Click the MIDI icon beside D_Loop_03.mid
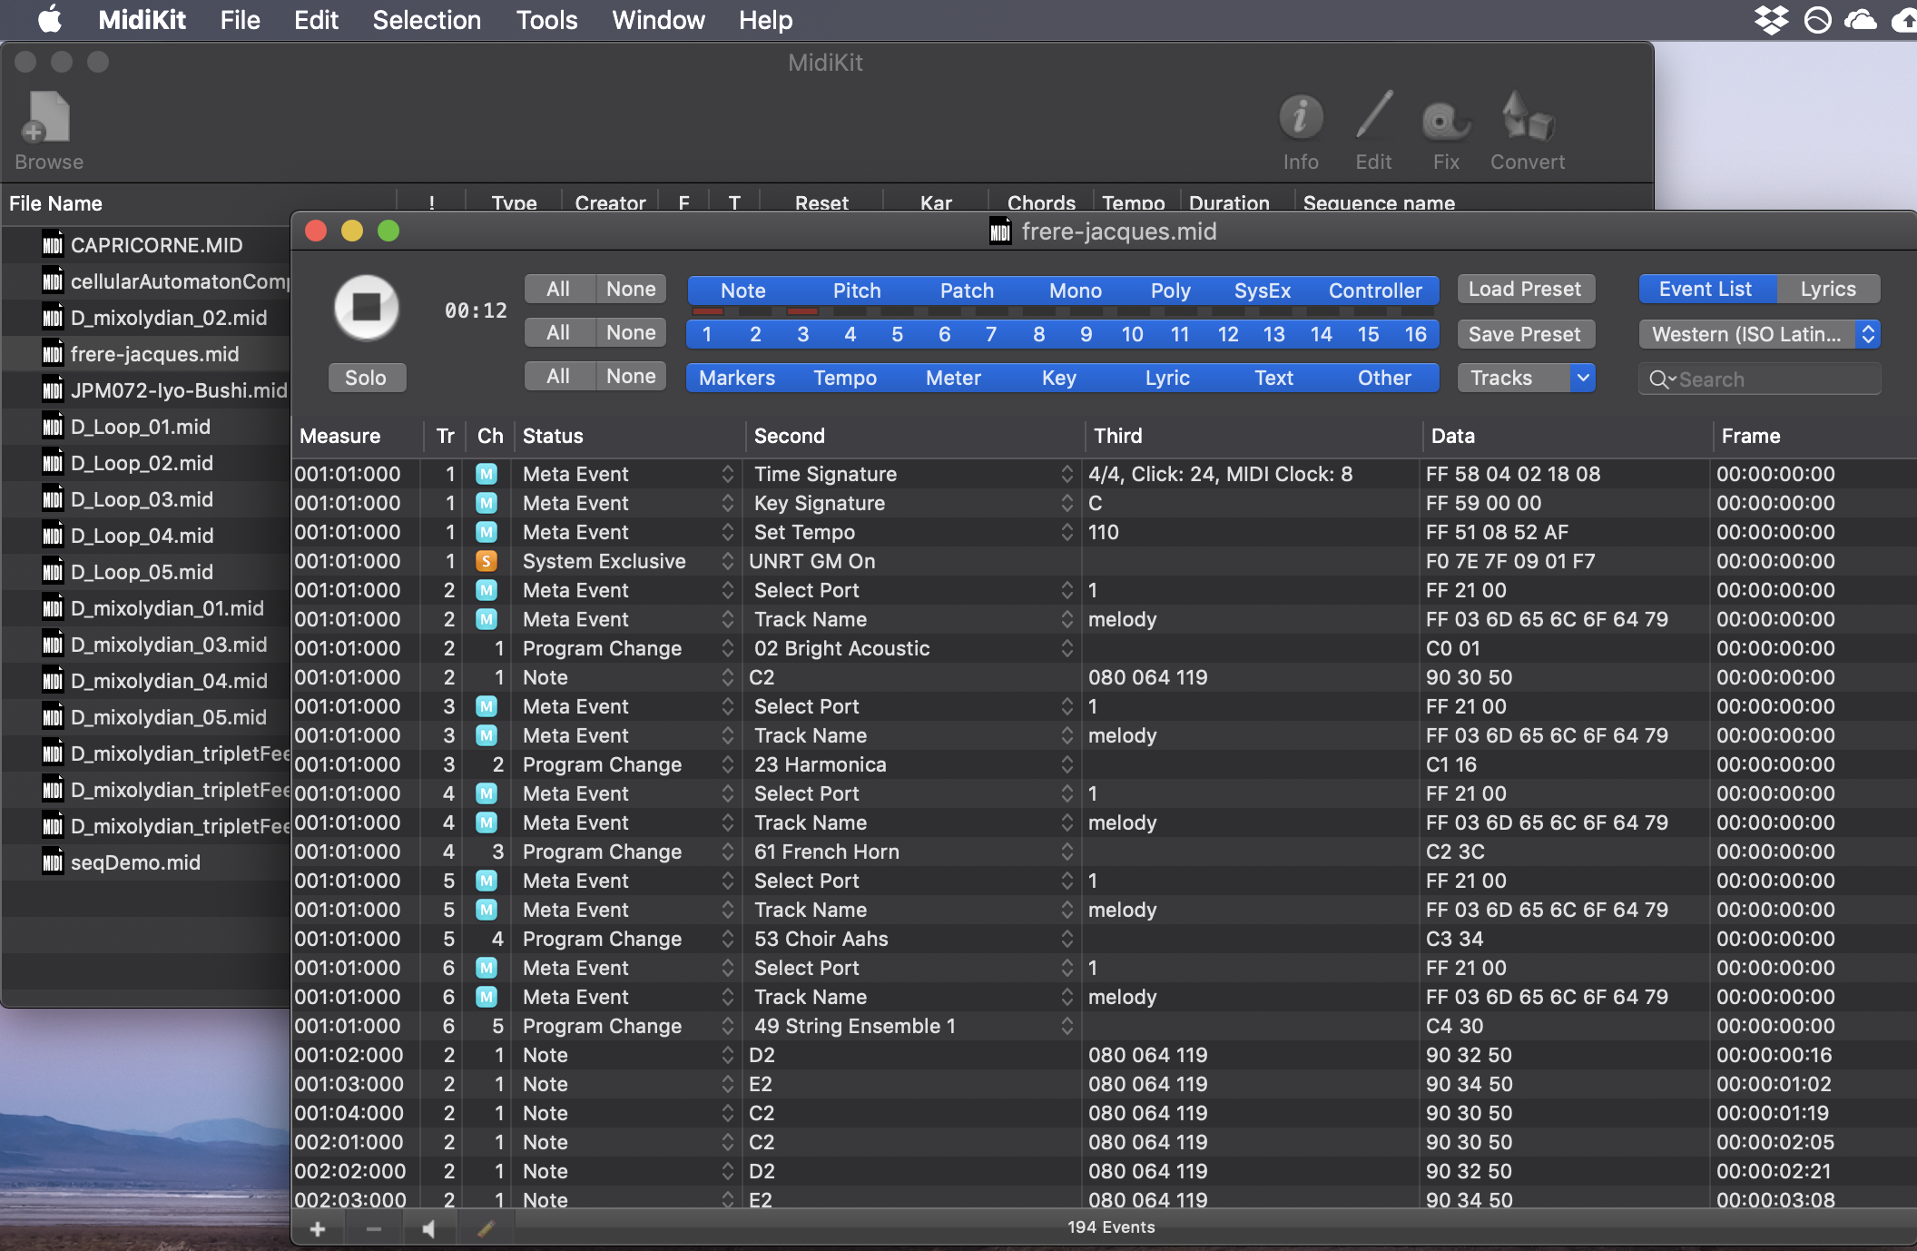This screenshot has height=1251, width=1917. 53,498
